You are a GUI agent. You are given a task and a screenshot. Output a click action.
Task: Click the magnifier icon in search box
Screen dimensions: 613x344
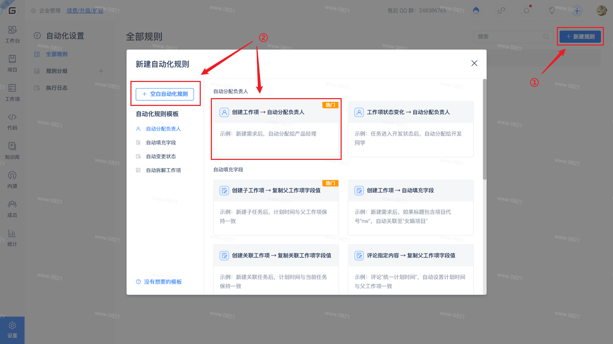point(546,36)
